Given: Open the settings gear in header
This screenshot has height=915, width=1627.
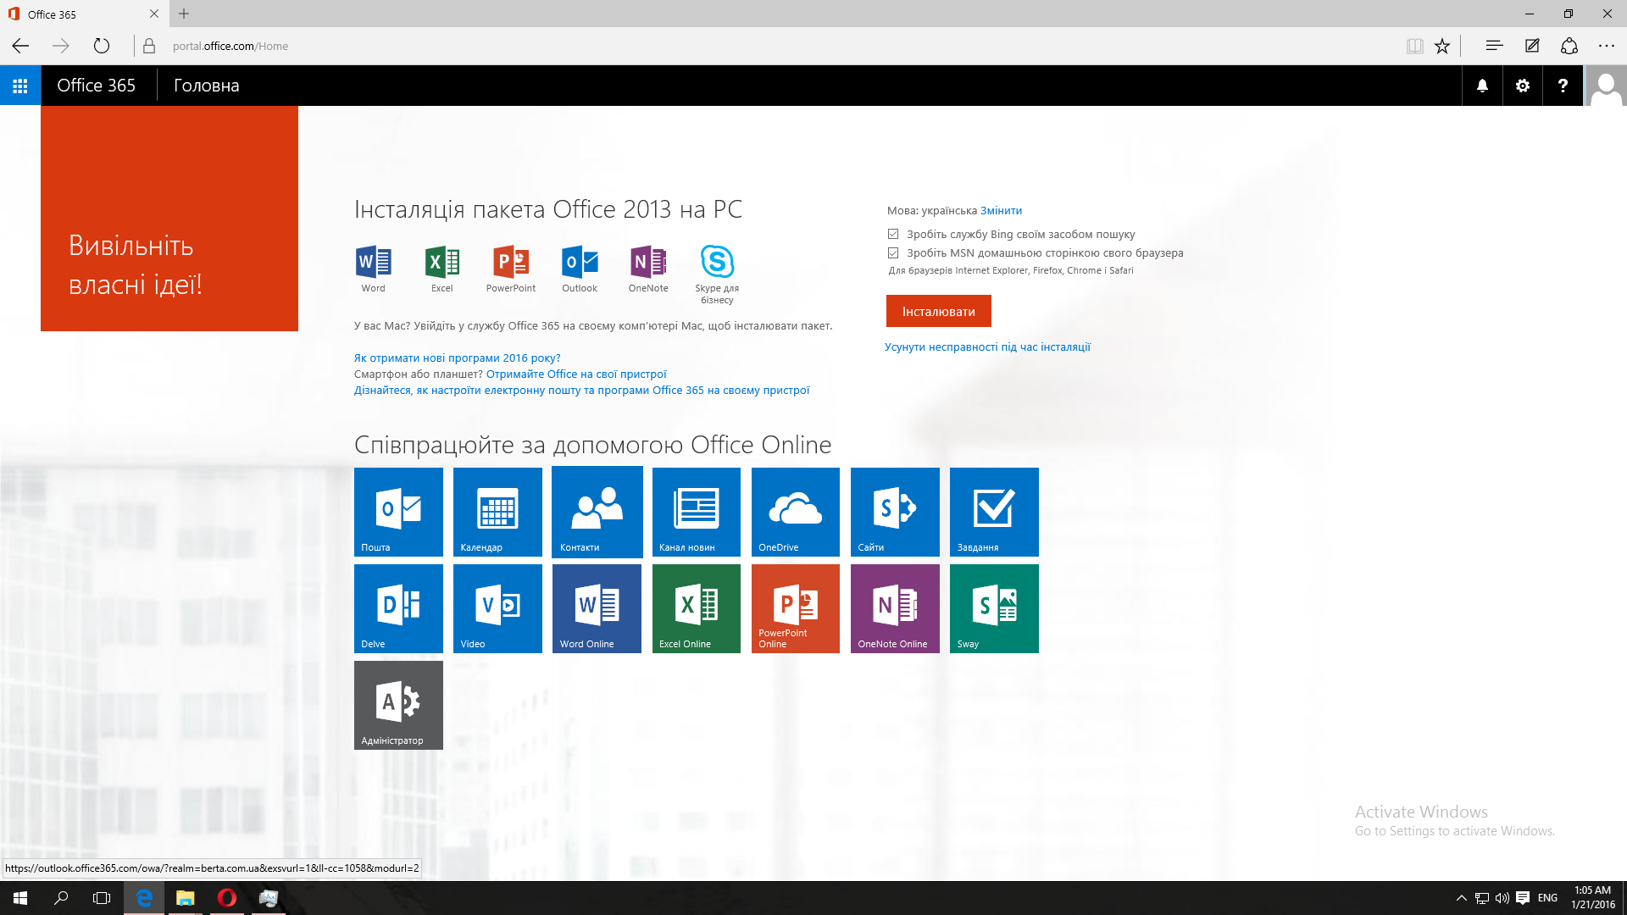Looking at the screenshot, I should pyautogui.click(x=1523, y=86).
